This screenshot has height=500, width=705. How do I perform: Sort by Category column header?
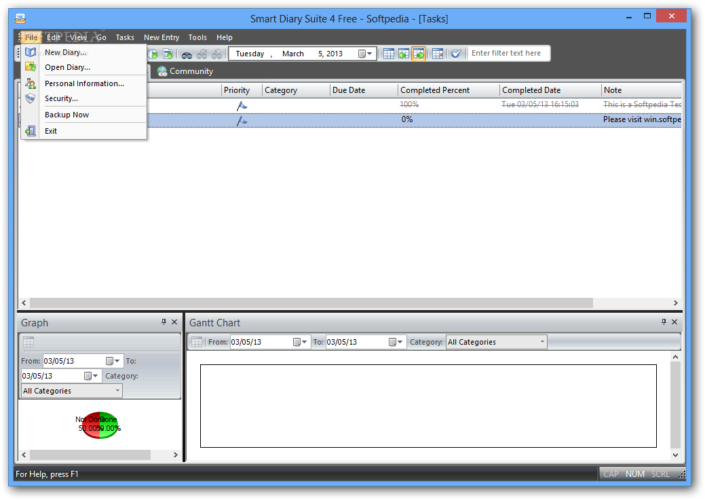tap(297, 90)
